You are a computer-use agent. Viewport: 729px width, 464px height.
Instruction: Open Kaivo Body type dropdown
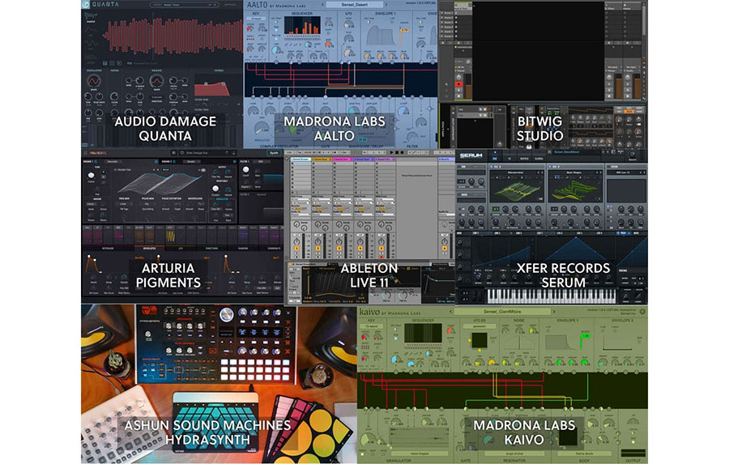tap(584, 453)
